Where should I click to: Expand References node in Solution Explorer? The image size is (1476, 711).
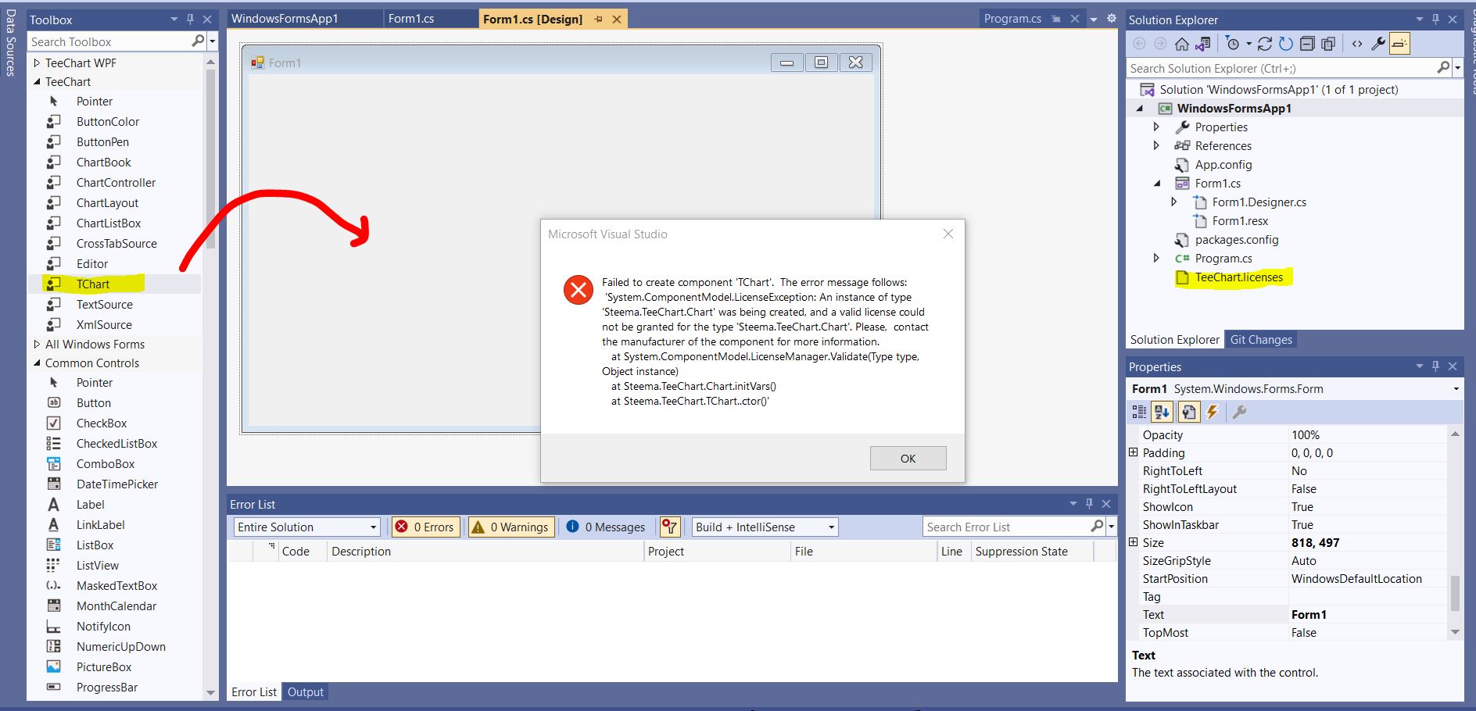tap(1157, 145)
